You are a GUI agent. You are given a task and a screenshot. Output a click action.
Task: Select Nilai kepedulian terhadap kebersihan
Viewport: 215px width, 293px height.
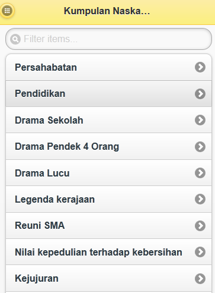[108, 252]
